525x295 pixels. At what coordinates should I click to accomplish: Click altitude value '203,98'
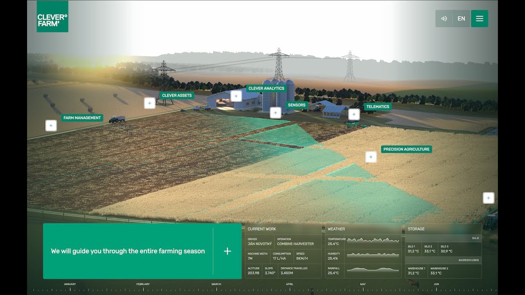253,273
